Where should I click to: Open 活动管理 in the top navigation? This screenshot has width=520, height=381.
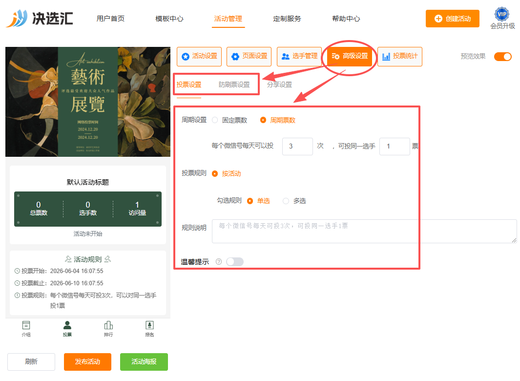click(228, 19)
